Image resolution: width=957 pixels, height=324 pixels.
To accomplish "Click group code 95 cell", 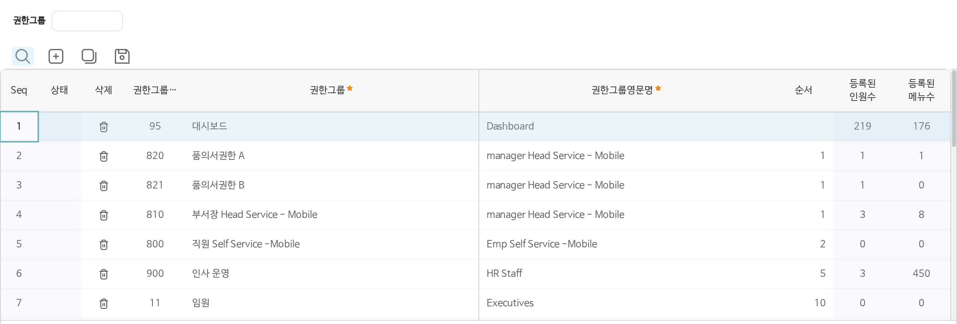I will (x=155, y=126).
